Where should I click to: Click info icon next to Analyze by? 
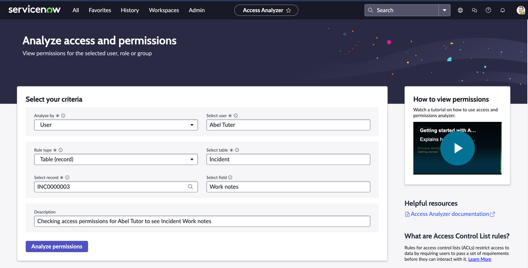(63, 116)
